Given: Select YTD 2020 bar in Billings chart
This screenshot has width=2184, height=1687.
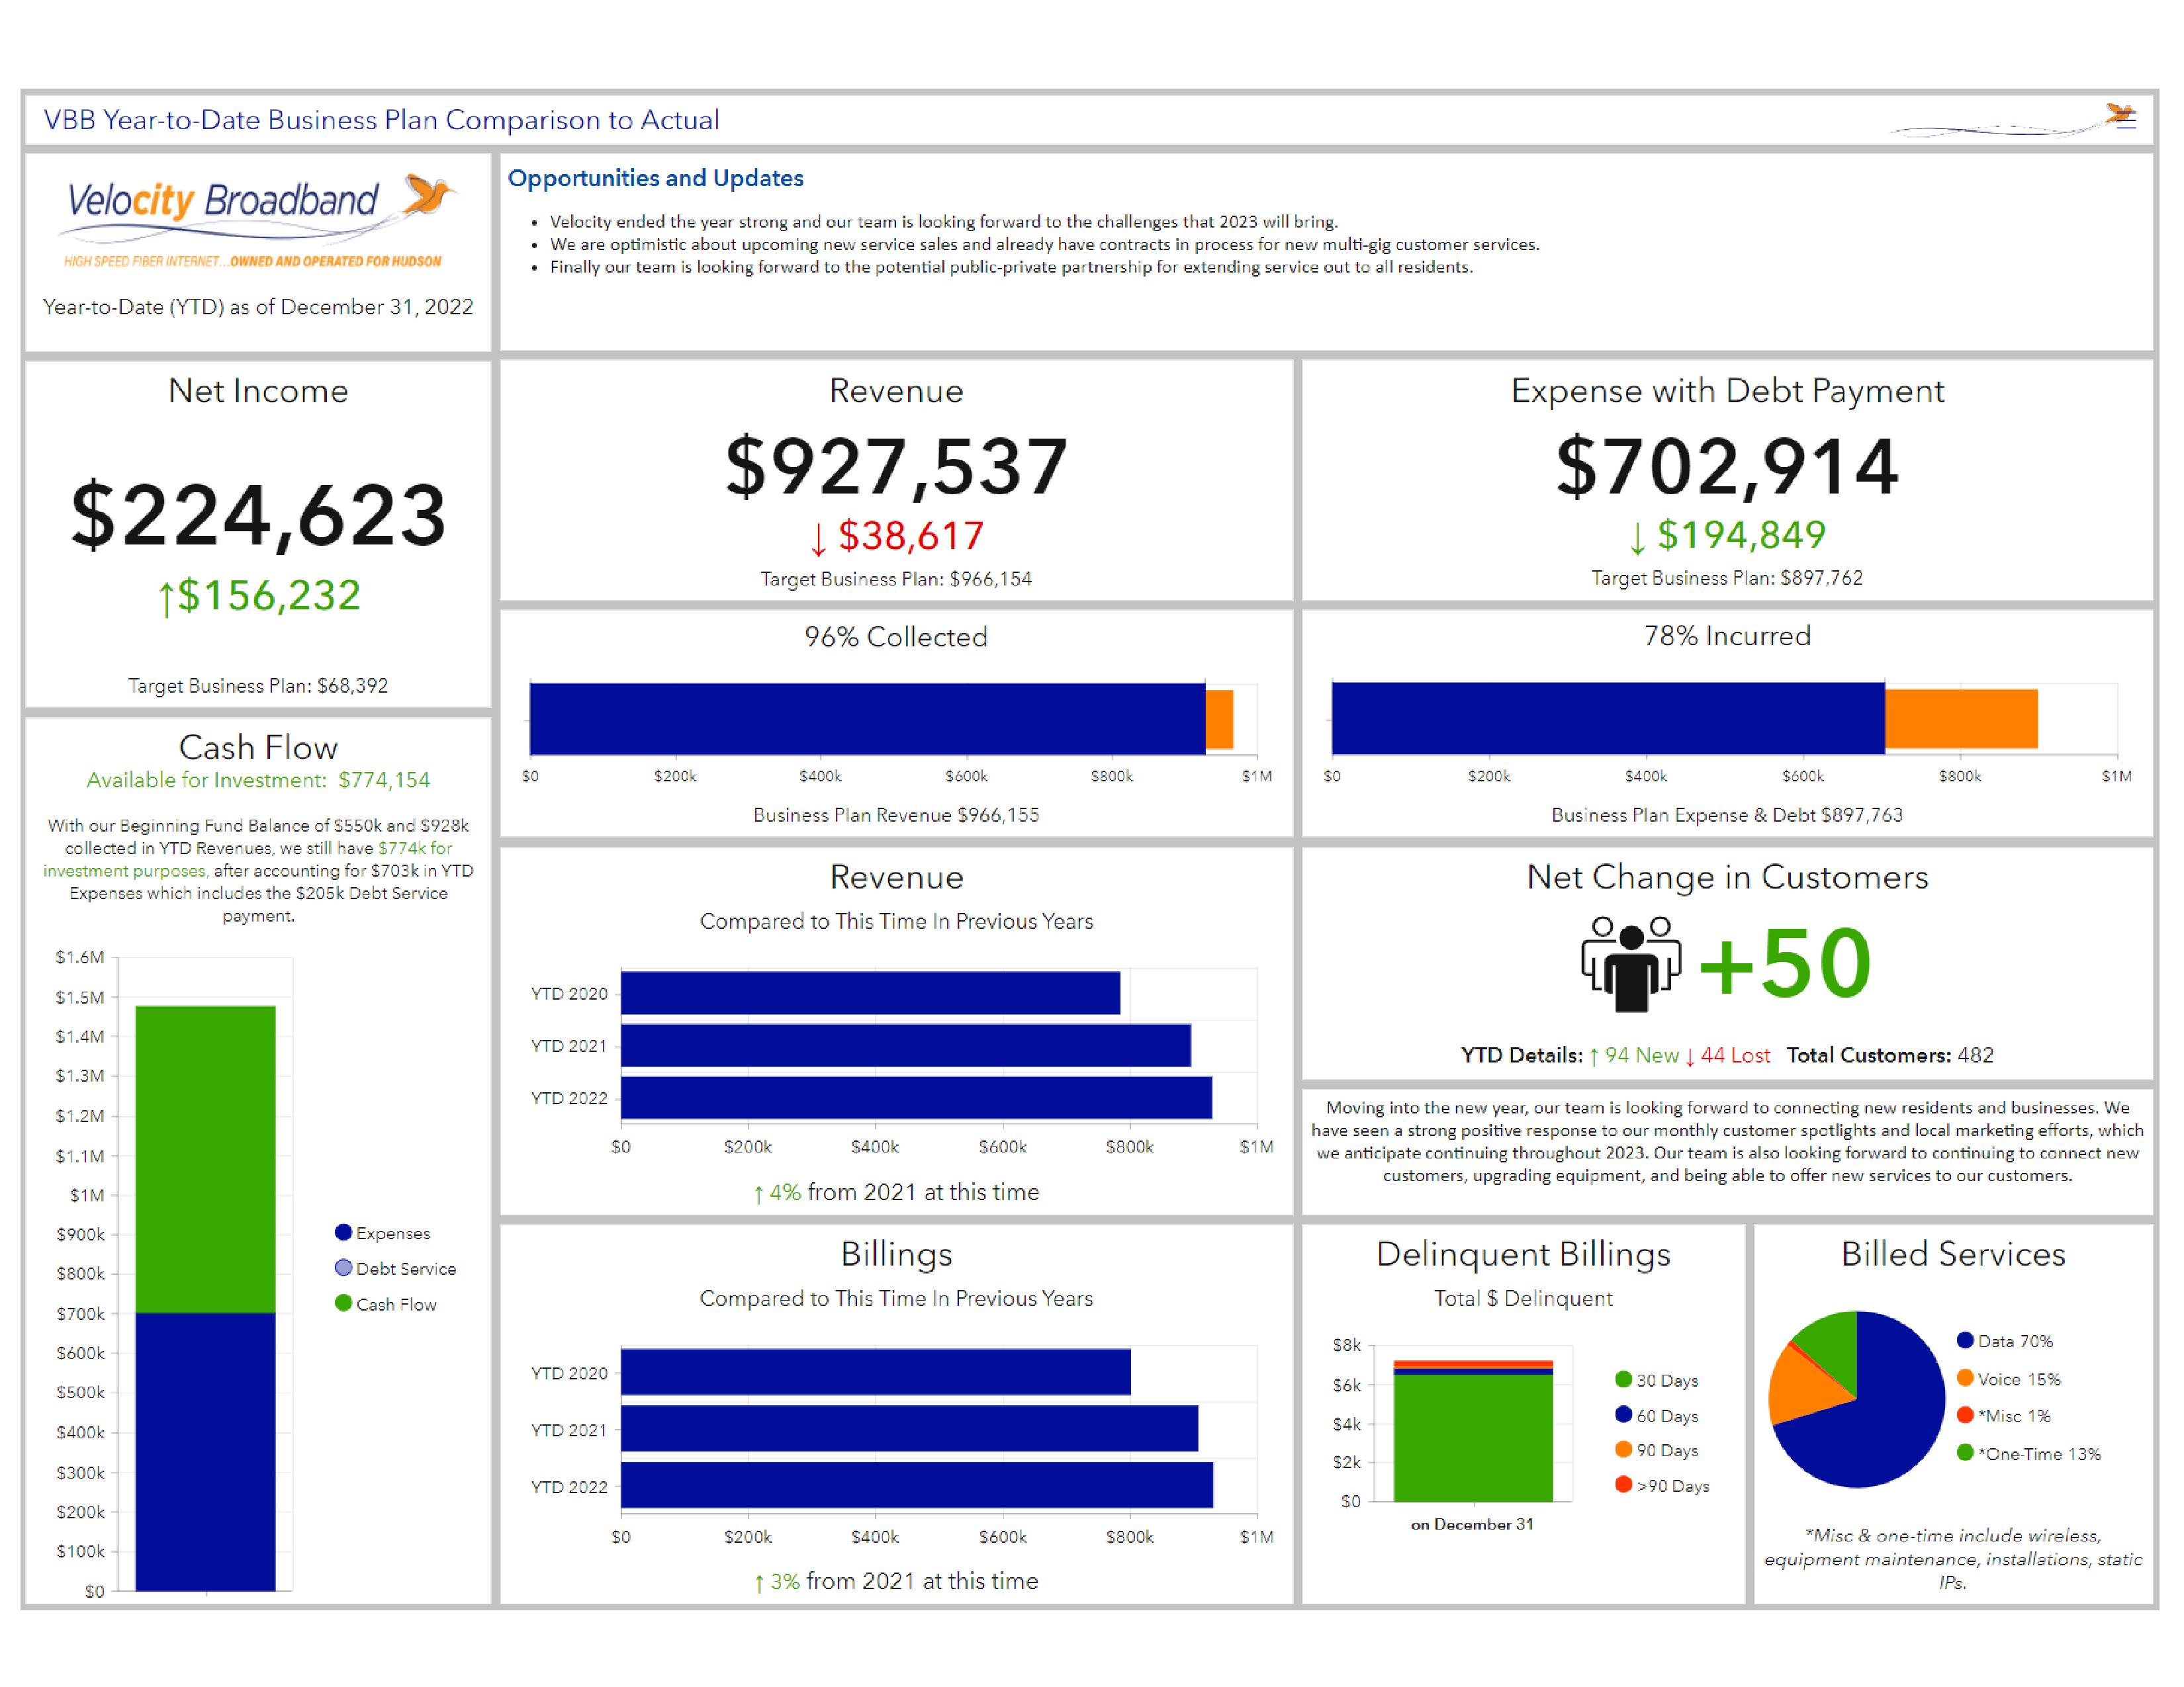Looking at the screenshot, I should [x=876, y=1372].
